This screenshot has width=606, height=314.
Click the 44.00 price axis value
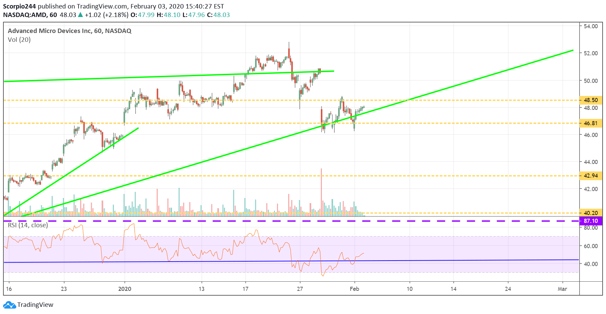591,162
